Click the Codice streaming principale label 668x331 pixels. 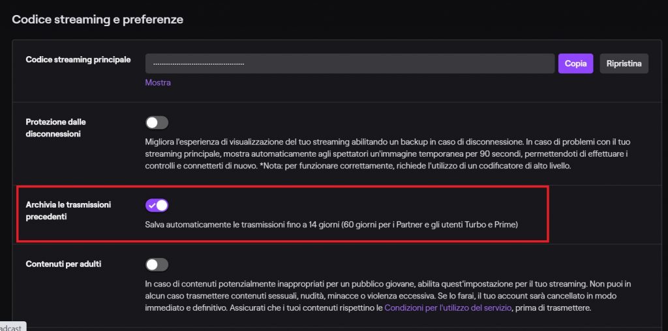tap(78, 59)
